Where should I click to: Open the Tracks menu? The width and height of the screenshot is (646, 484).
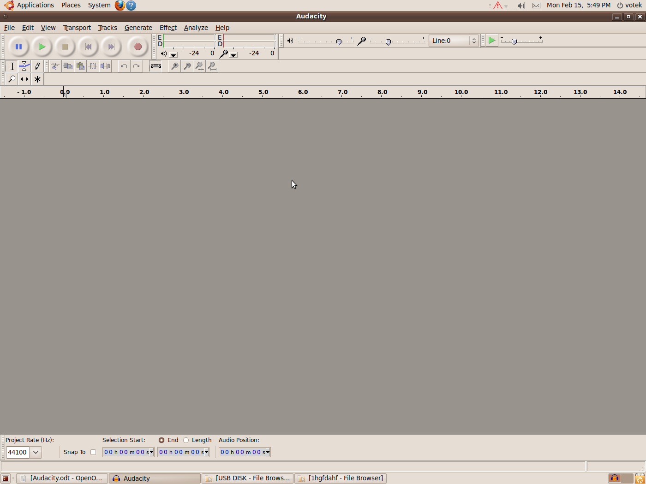point(108,28)
